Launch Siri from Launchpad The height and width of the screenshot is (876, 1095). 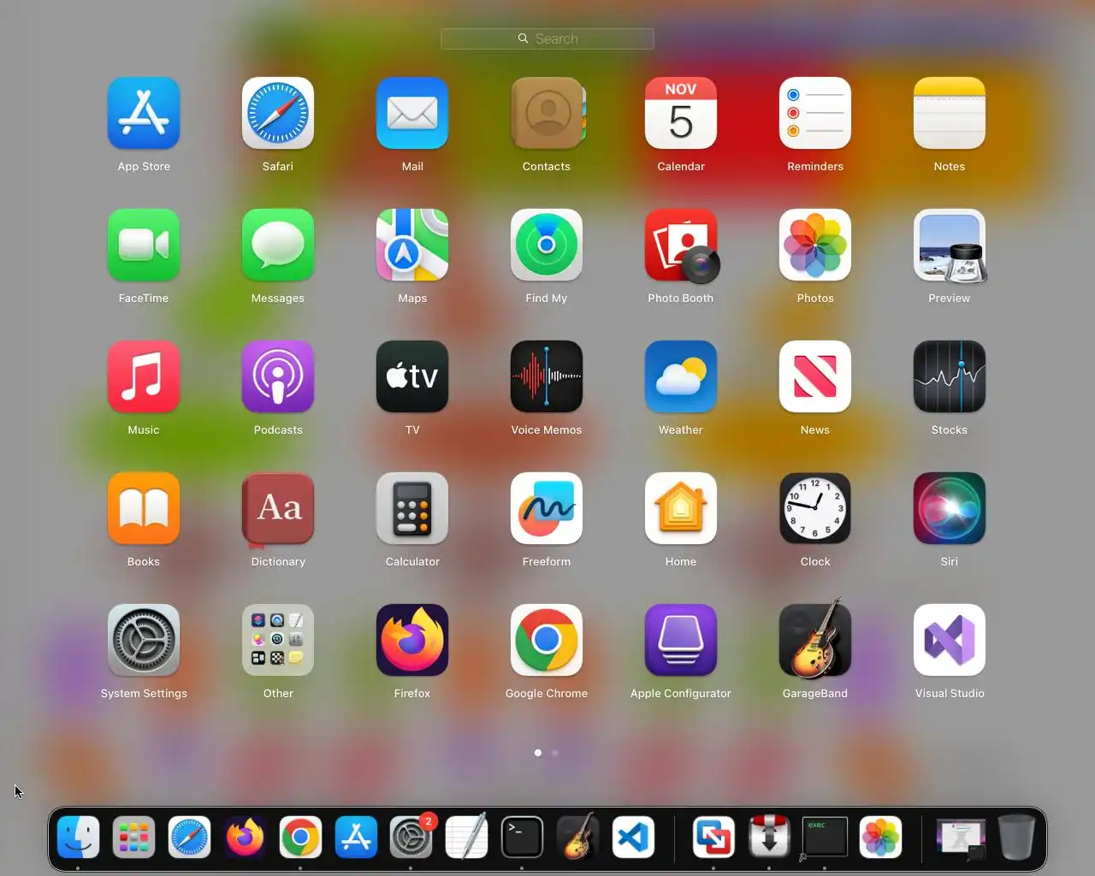tap(950, 508)
